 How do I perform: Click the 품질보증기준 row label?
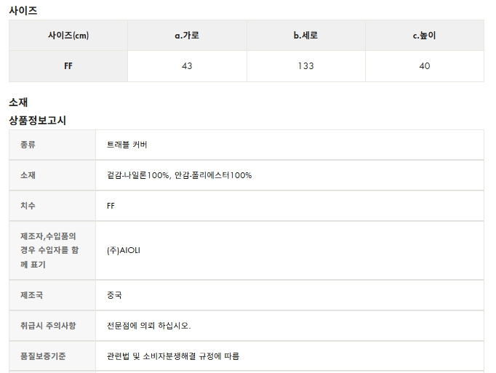tap(43, 356)
